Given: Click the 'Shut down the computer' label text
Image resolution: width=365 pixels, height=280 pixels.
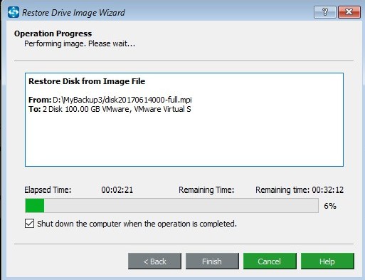Looking at the screenshot, I should pos(137,224).
